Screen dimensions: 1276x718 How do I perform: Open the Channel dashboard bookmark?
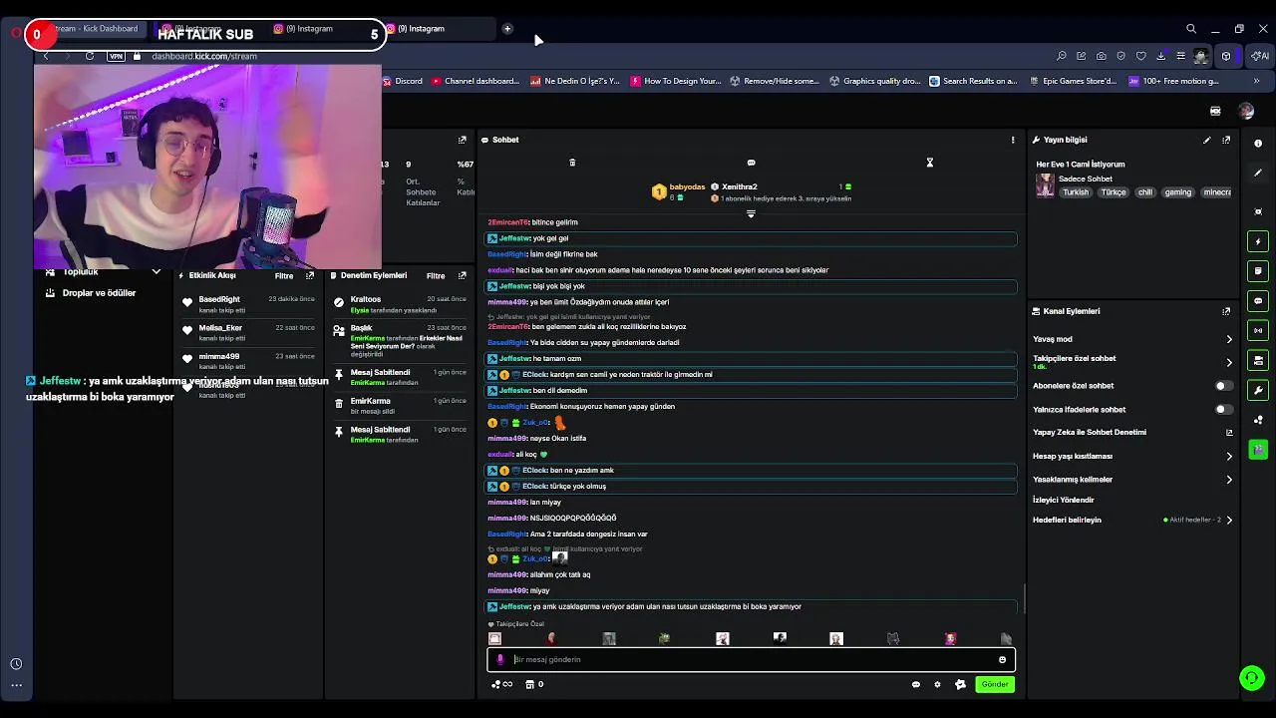click(476, 81)
